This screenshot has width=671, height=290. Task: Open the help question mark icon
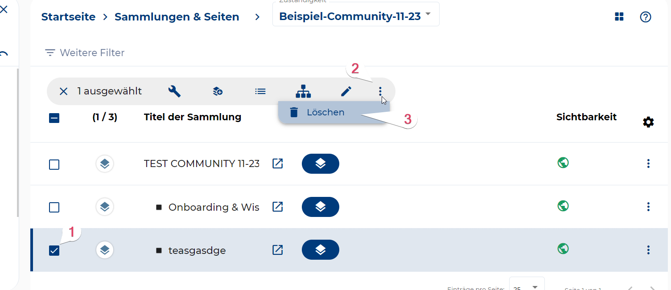pos(645,17)
